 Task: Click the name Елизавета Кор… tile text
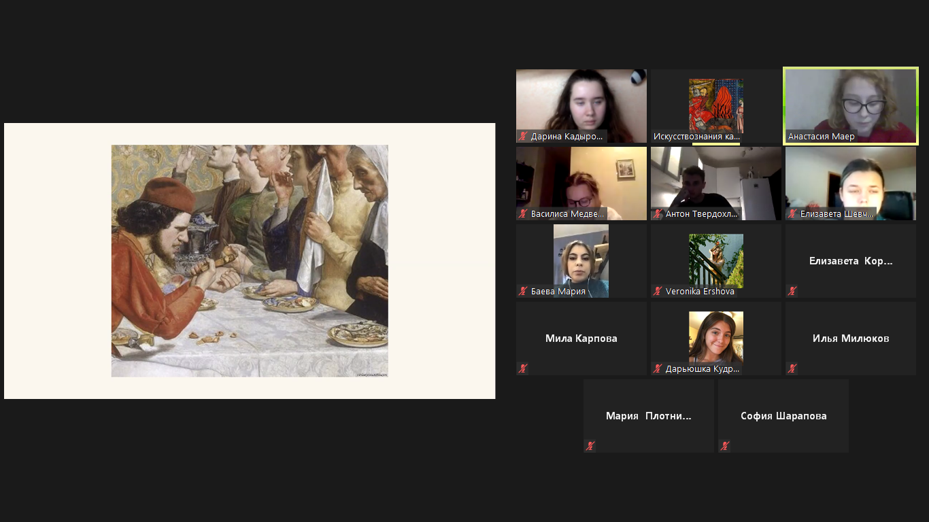(851, 261)
